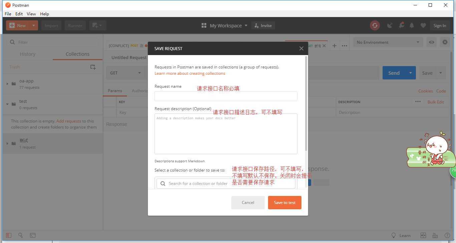Switch to the History tab
Screen dimensions: 456x243
tap(27, 54)
